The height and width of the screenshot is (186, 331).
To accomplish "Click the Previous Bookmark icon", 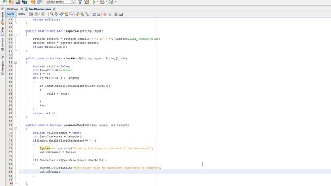I will [x=78, y=14].
